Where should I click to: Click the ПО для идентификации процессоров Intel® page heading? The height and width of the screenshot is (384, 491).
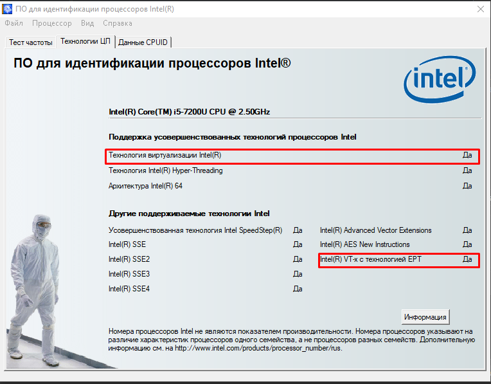(152, 63)
